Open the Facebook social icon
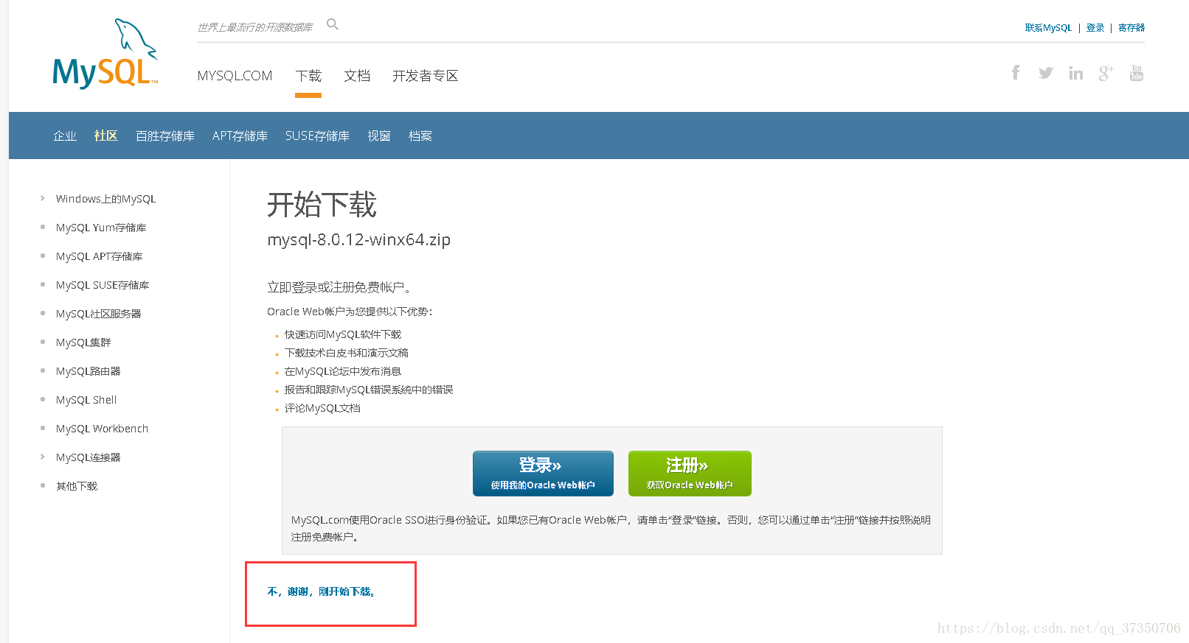The width and height of the screenshot is (1189, 643). [1016, 72]
